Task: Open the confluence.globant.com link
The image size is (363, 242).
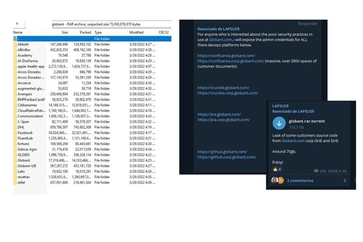Action: pos(226,56)
